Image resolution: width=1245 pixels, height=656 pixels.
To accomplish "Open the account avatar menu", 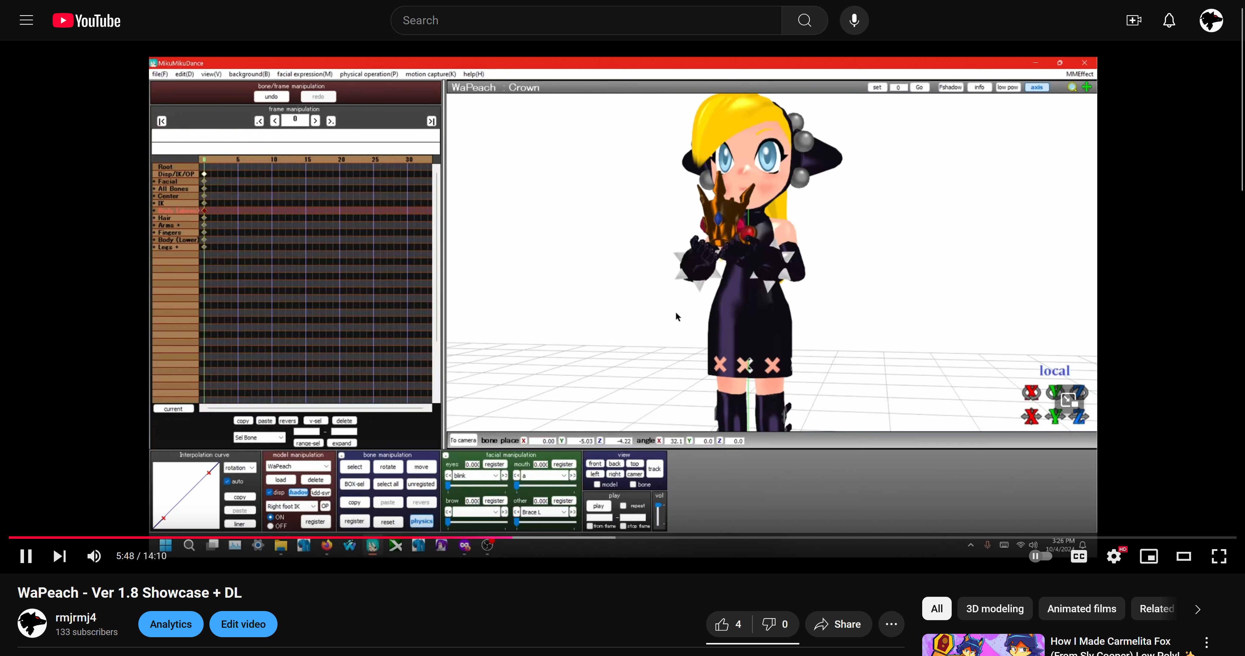I will click(1211, 20).
